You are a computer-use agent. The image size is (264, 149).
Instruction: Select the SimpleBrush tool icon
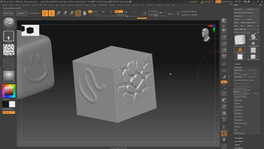[240, 50]
